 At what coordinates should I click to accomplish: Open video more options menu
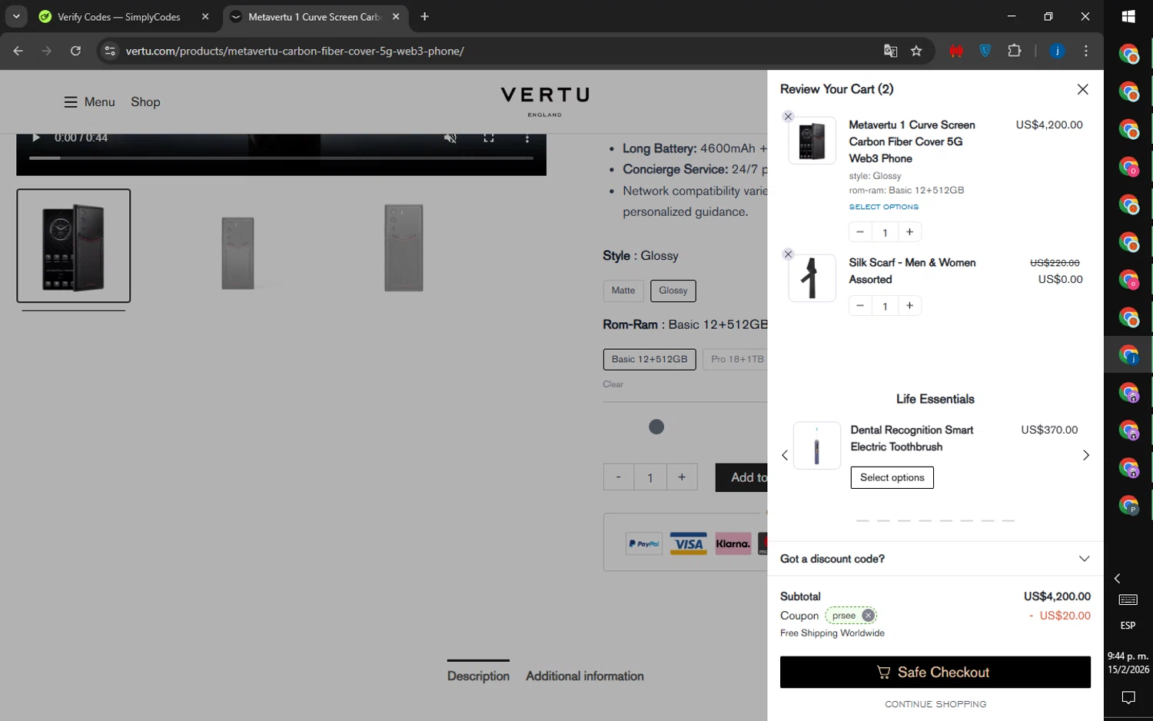point(527,138)
